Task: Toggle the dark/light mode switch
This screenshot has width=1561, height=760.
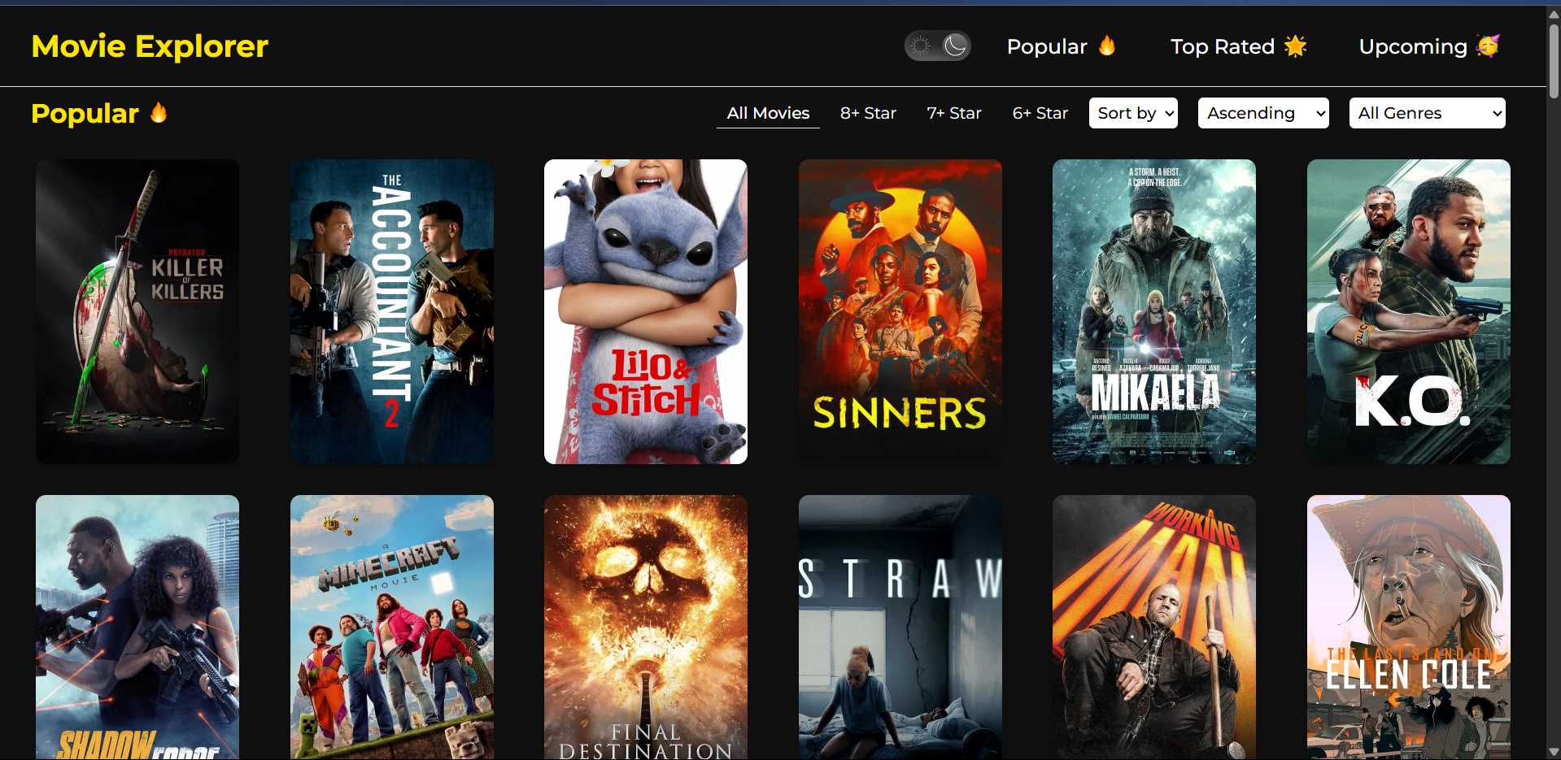Action: (938, 46)
